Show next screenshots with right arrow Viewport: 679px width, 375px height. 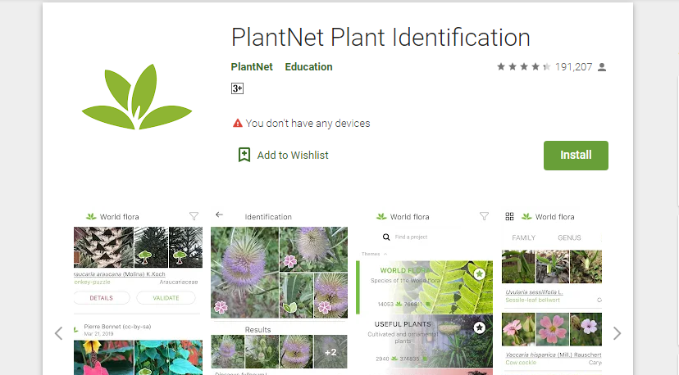617,333
